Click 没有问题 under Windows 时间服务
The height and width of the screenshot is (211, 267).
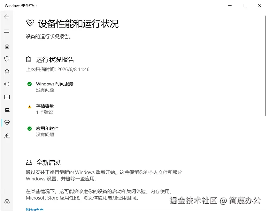45,90
